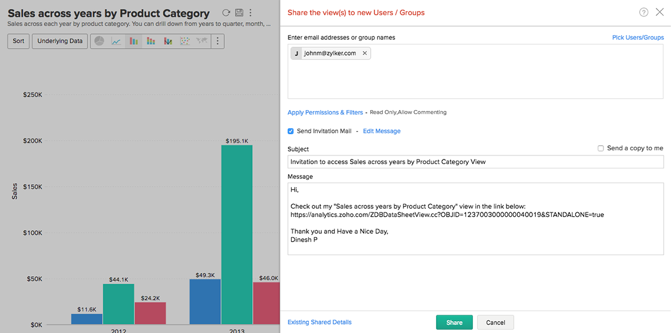Choose the bar chart type icon
The height and width of the screenshot is (333, 671).
(133, 41)
